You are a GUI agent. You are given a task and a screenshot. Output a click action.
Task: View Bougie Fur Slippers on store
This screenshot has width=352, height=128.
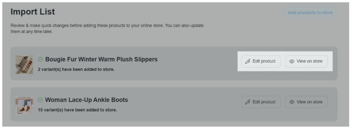point(306,62)
